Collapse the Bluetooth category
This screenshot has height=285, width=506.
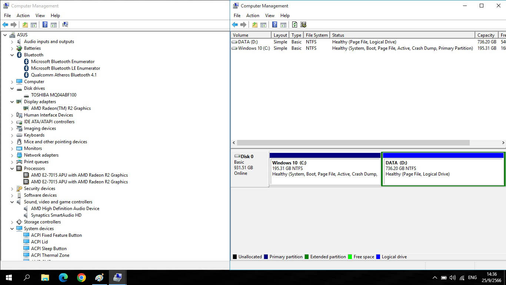pos(12,55)
